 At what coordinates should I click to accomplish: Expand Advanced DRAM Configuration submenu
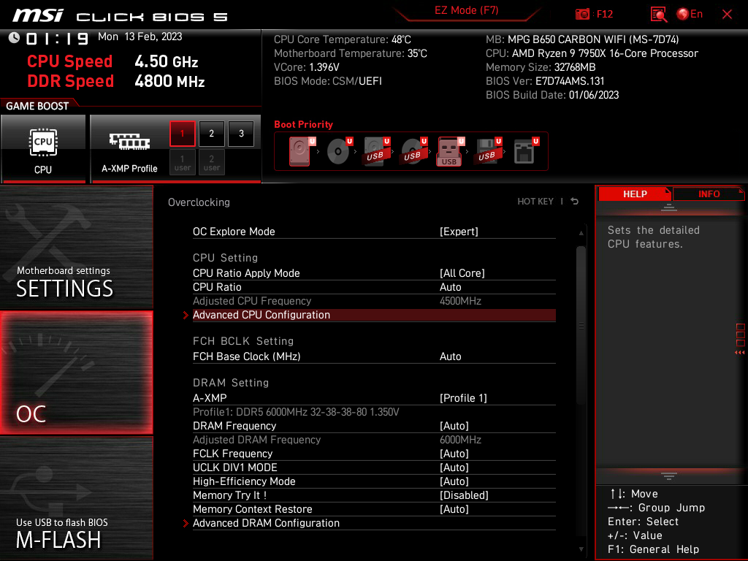point(374,523)
